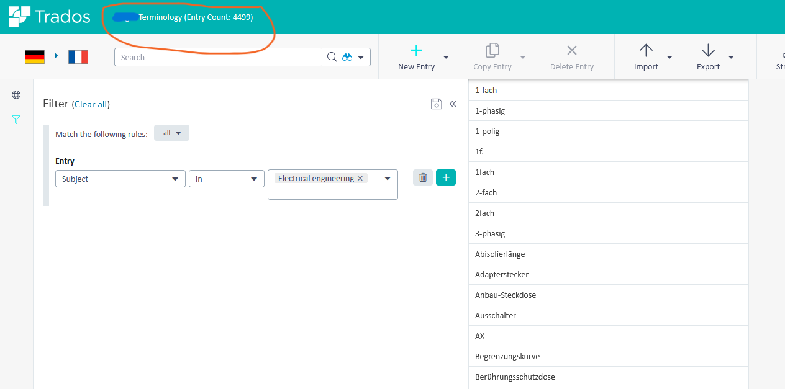Select the 'Berührungsschutzdose' entry

[x=608, y=377]
